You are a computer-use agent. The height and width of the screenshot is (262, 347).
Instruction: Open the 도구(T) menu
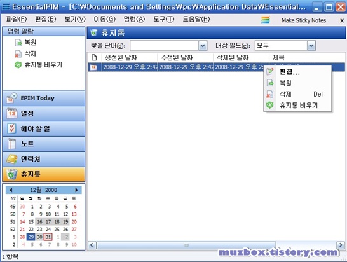(164, 20)
